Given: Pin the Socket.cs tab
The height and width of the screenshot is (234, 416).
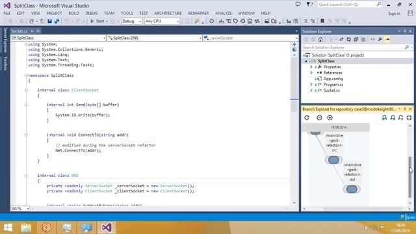Looking at the screenshot, I should click(x=32, y=31).
